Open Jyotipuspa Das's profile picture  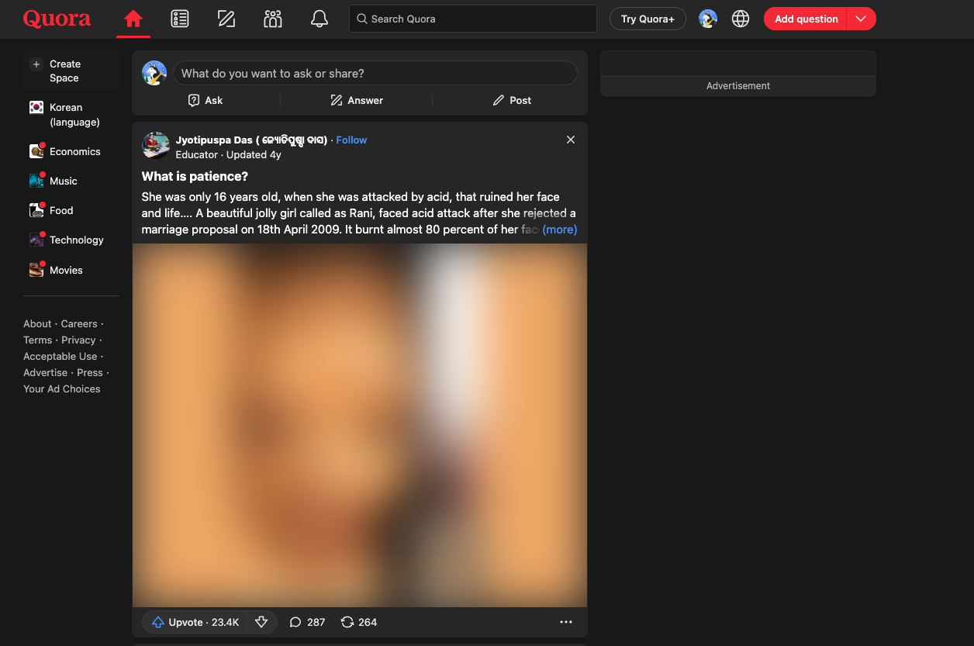point(156,145)
